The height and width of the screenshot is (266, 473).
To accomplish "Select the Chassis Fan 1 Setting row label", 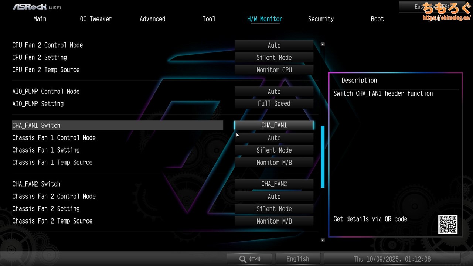I will [46, 150].
